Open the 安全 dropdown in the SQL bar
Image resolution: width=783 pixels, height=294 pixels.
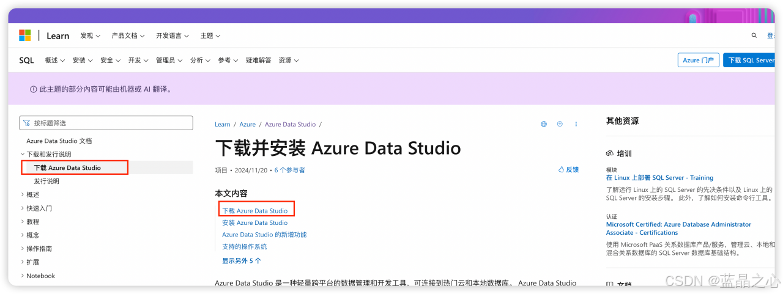click(x=110, y=61)
